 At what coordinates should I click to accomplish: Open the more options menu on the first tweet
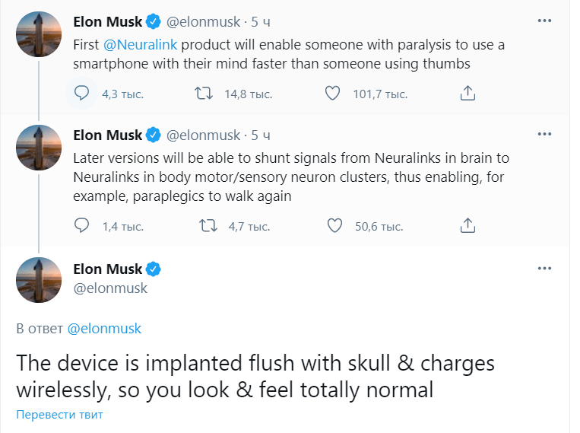(544, 21)
